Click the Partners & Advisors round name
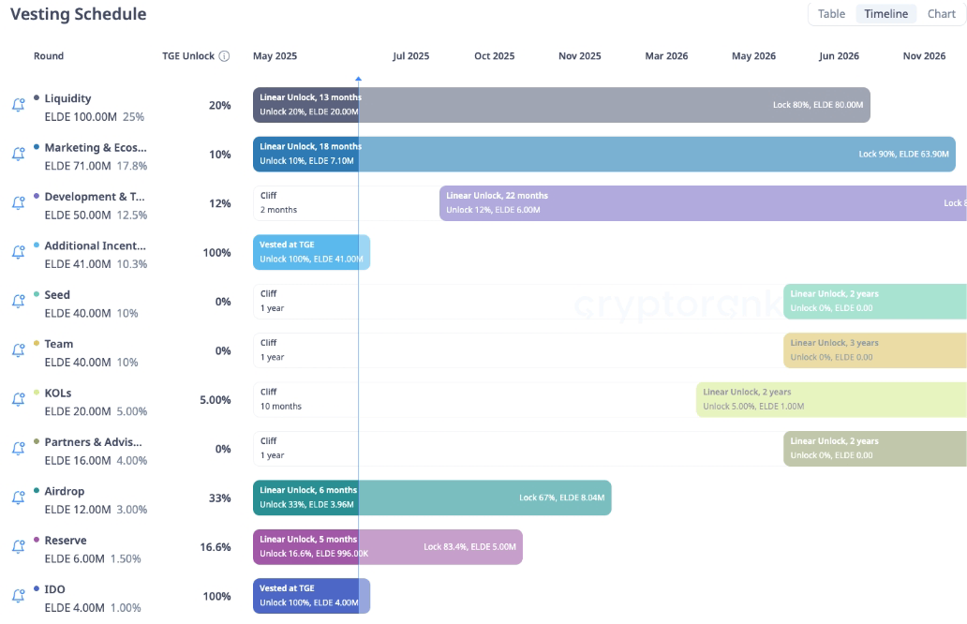This screenshot has width=967, height=624. [x=93, y=442]
